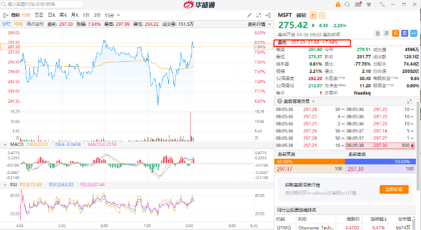Sort by 涨跌幅 column arrows
Viewport: 421px width, 230px height.
tap(386, 219)
